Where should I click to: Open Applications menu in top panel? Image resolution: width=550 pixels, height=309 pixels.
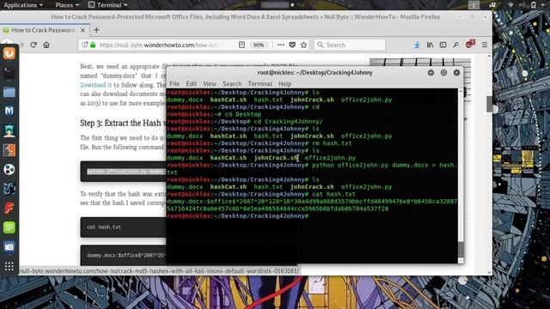(x=23, y=5)
